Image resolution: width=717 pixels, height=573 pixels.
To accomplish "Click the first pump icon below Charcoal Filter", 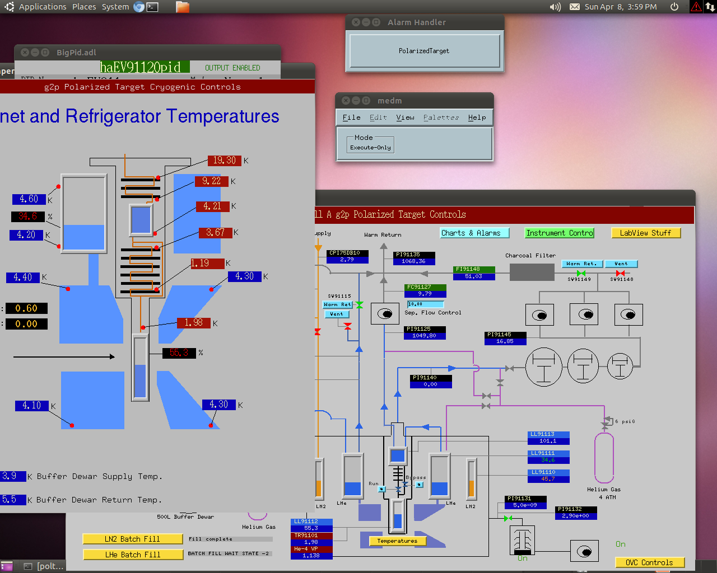I will (x=540, y=315).
